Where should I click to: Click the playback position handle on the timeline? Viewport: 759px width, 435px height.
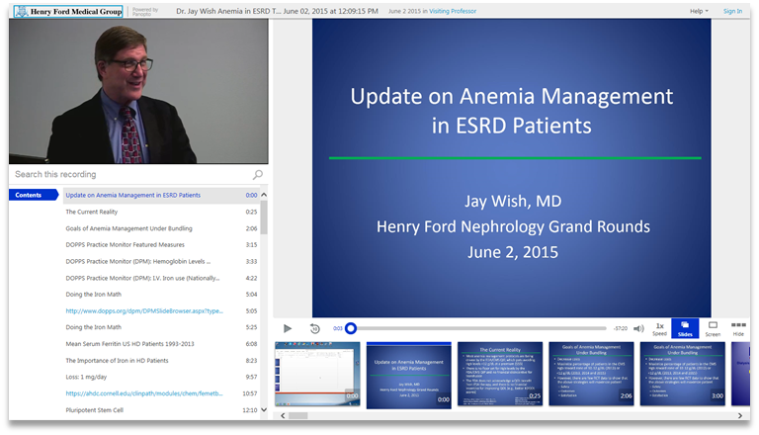click(x=351, y=328)
